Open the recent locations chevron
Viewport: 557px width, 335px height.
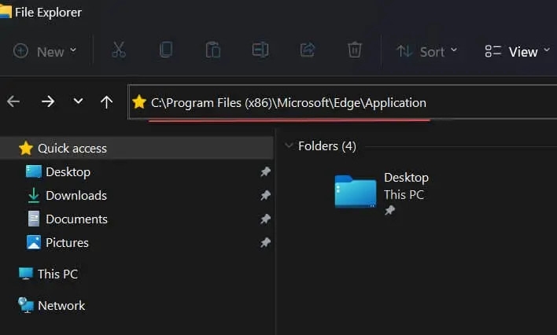click(x=78, y=101)
